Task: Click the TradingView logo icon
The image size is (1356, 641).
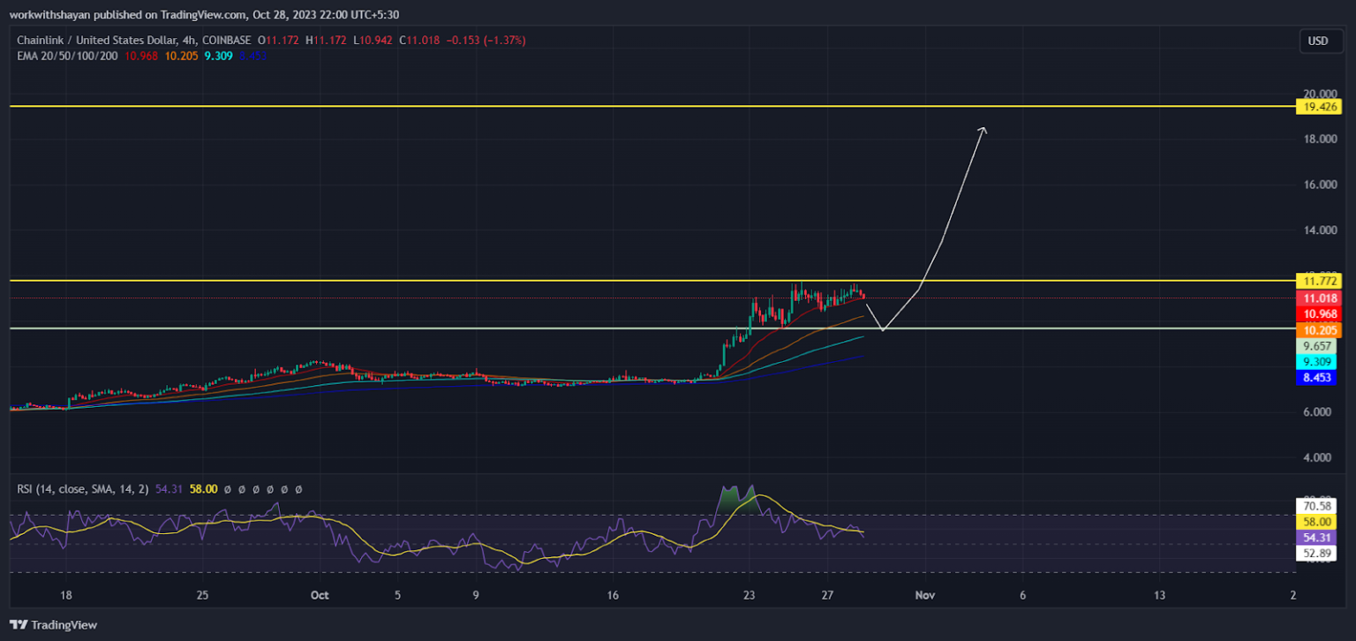Action: pyautogui.click(x=20, y=625)
